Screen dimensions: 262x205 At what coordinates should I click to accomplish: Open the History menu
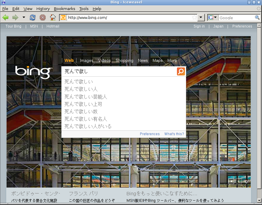pyautogui.click(x=43, y=9)
